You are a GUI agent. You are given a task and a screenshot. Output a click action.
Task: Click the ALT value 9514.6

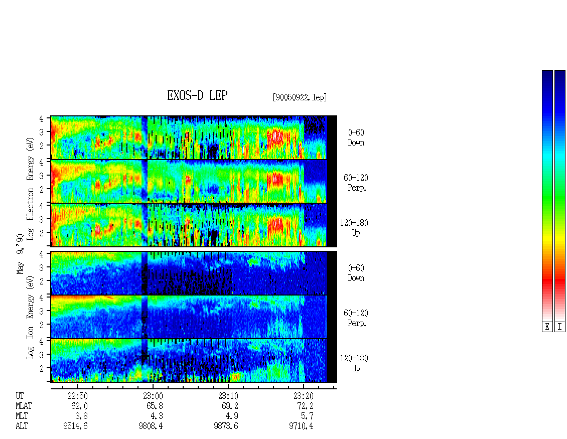(76, 426)
